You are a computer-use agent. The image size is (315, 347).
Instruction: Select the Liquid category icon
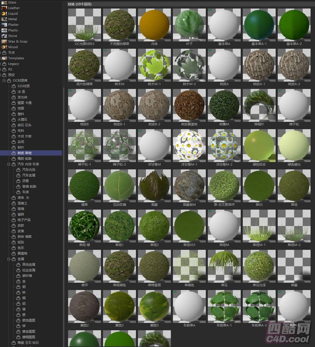tap(4, 14)
